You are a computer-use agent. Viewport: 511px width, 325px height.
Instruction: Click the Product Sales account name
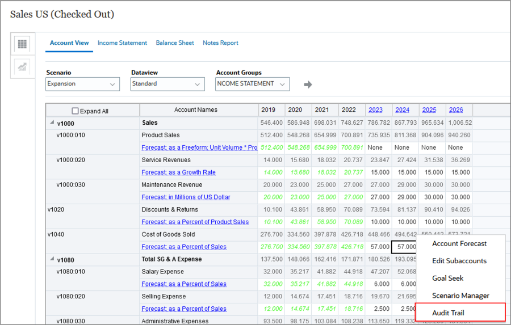coord(160,135)
